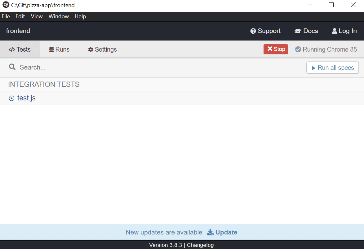The height and width of the screenshot is (249, 364).
Task: Click the frontend project name
Action: pos(18,31)
